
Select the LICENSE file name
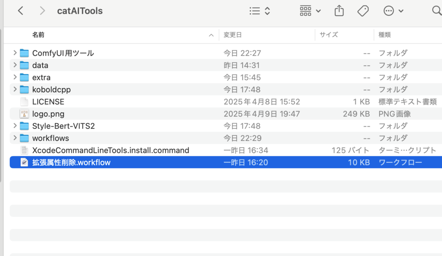(48, 101)
